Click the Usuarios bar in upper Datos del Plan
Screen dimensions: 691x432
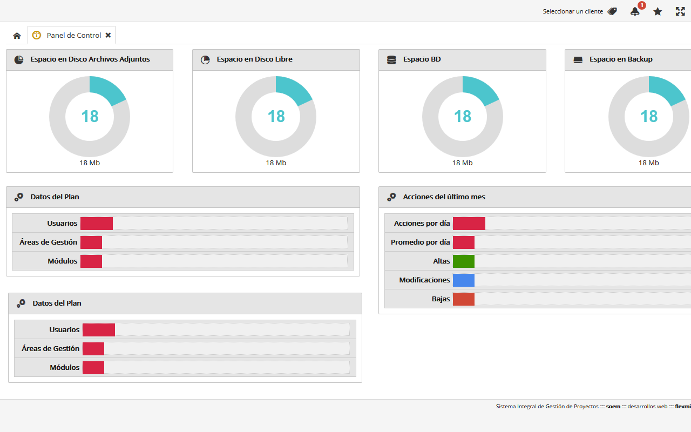97,223
